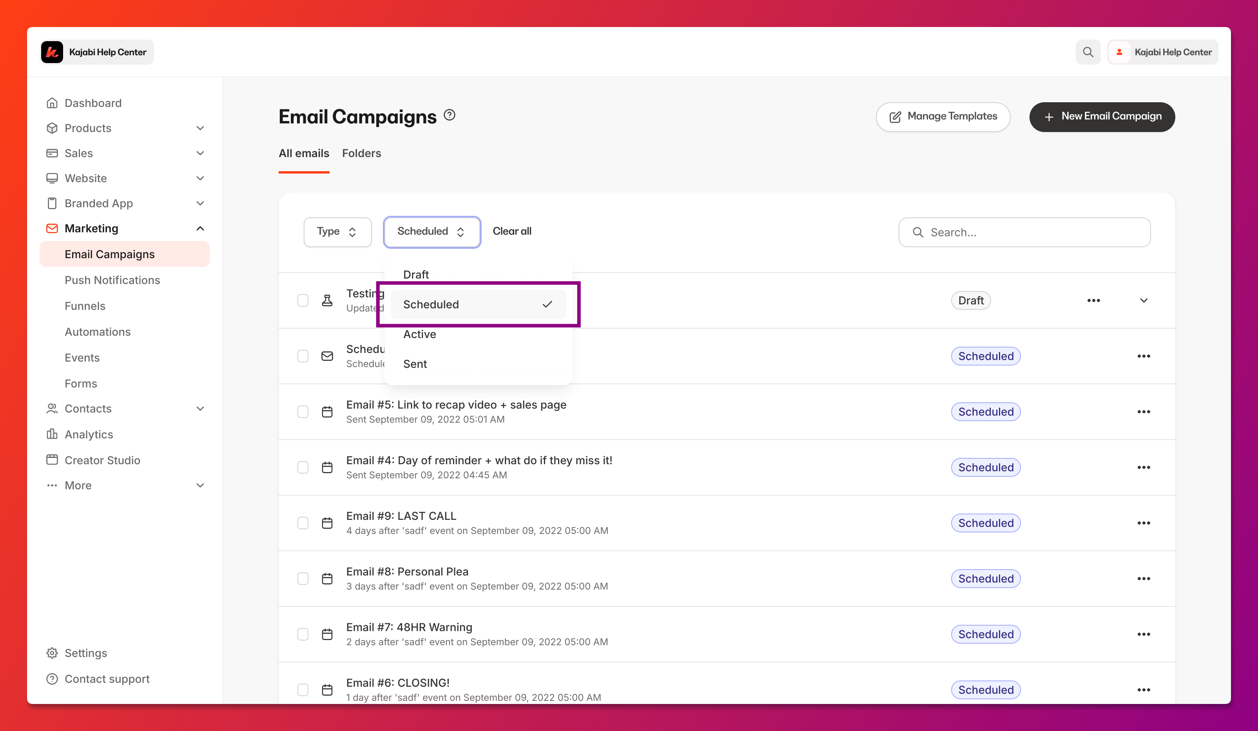The height and width of the screenshot is (731, 1258).
Task: Choose Active in the status filter menu
Action: click(478, 334)
